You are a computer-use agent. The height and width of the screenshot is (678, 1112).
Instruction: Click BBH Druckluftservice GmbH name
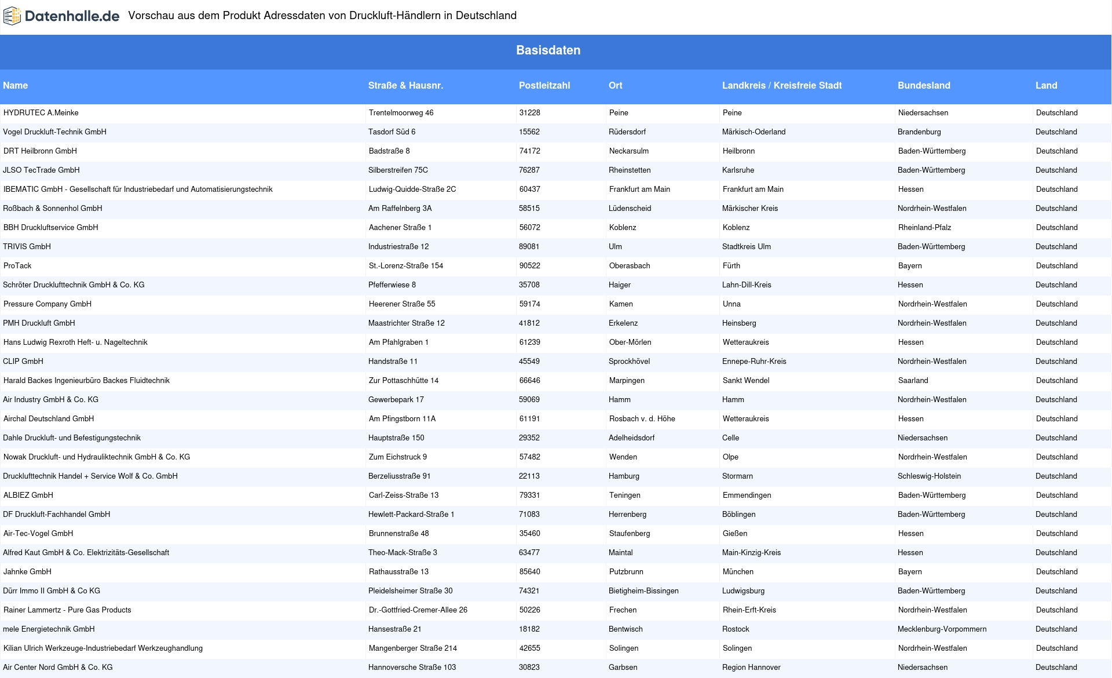(x=51, y=228)
